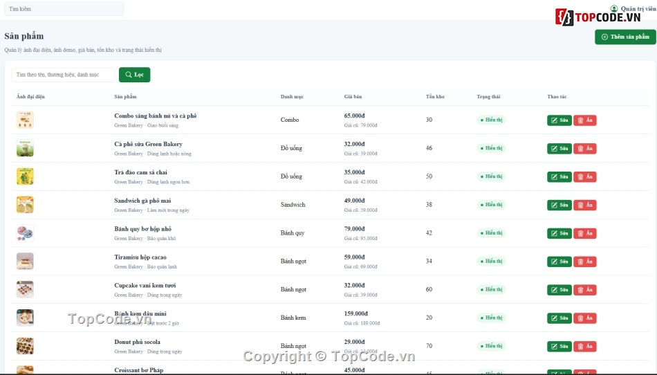Hide Cà phê sữa Green Bakery product
The image size is (657, 375).
coord(584,148)
